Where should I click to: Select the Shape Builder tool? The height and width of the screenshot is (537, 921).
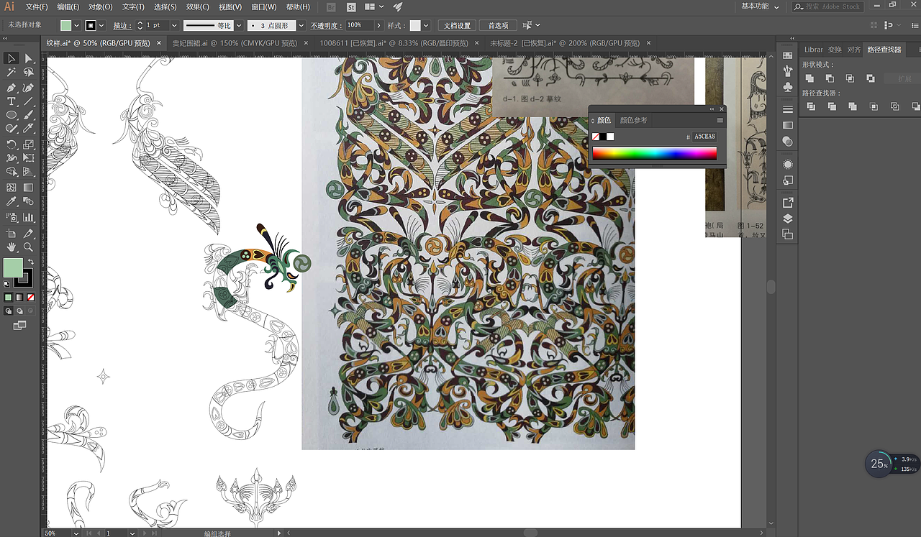[x=12, y=173]
